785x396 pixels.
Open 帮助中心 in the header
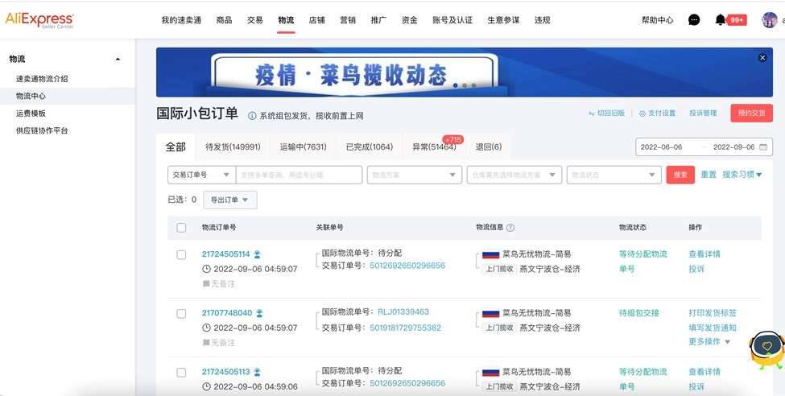657,20
